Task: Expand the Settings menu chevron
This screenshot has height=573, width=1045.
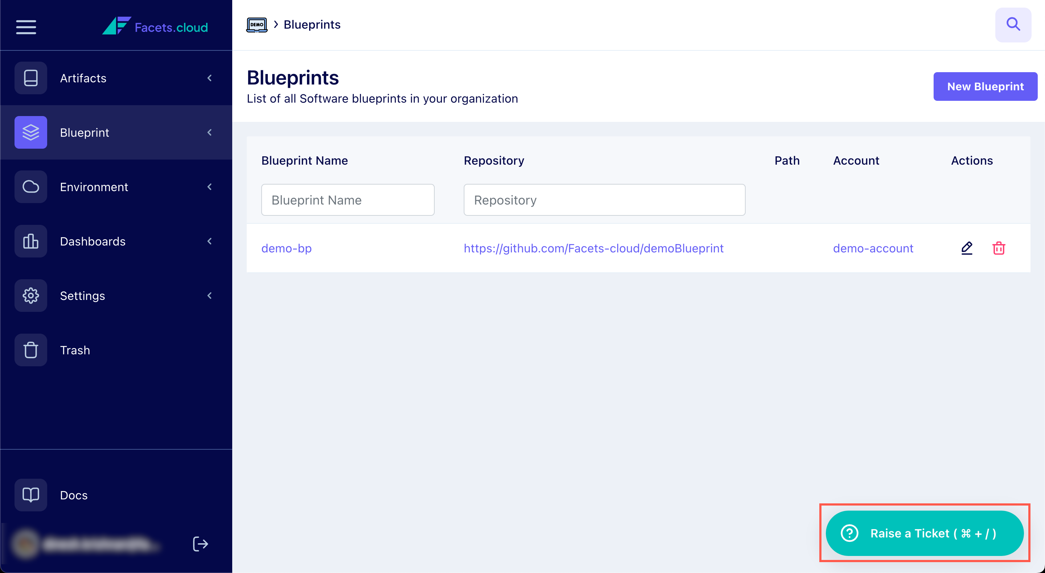Action: point(210,295)
